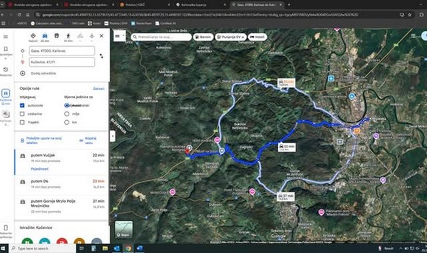
Task: Select the milje distance unit radio
Action: (x=67, y=114)
